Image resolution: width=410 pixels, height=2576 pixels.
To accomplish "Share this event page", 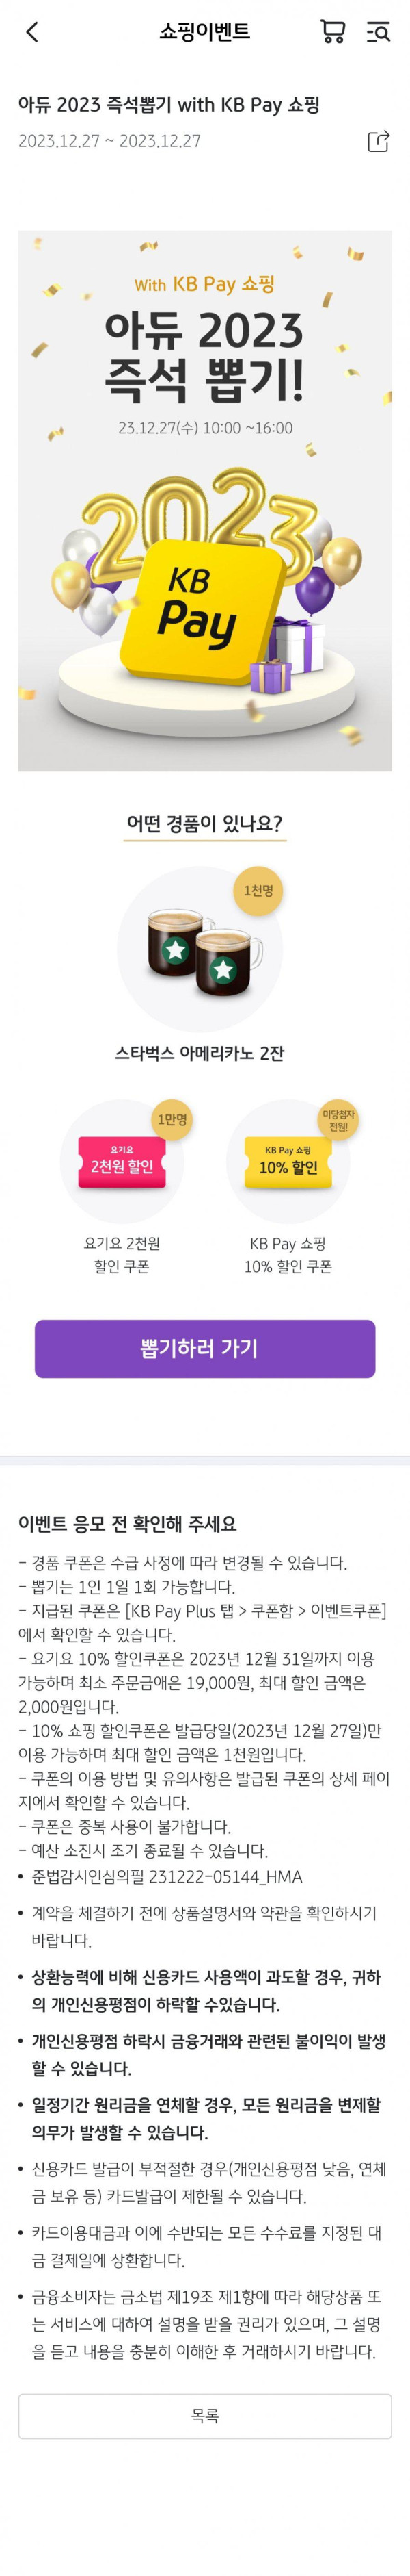I will [378, 141].
